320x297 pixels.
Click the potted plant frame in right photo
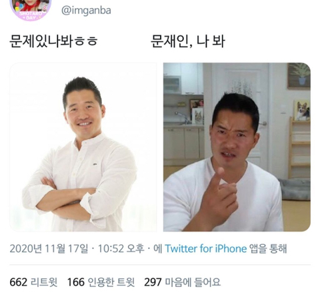point(299,75)
